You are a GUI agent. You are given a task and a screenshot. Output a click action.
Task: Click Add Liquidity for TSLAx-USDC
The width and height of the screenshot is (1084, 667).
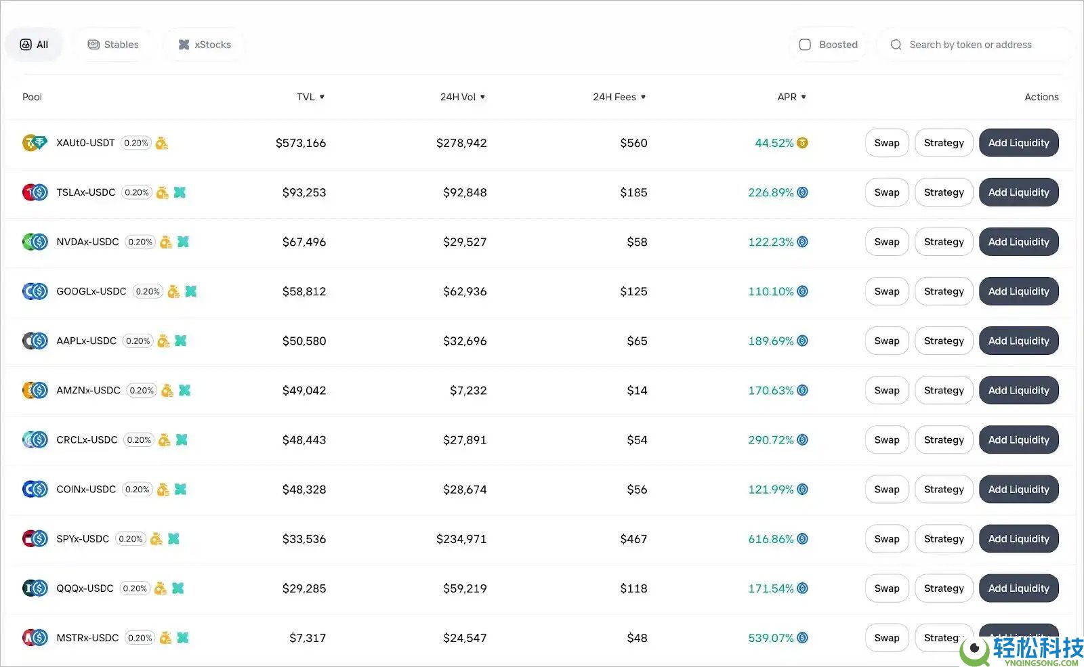coord(1018,192)
